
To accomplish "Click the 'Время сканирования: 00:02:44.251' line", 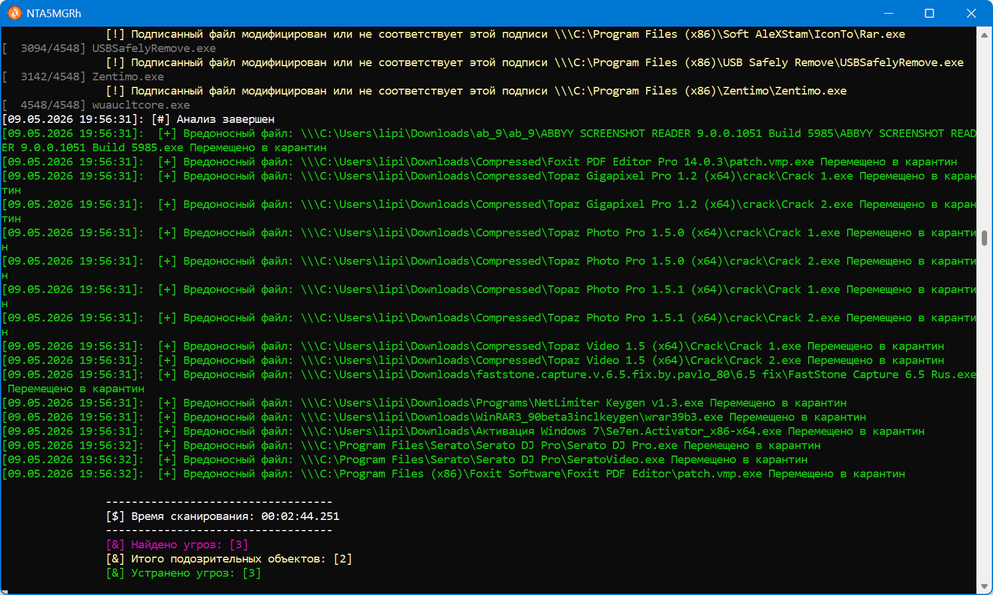I will click(223, 516).
